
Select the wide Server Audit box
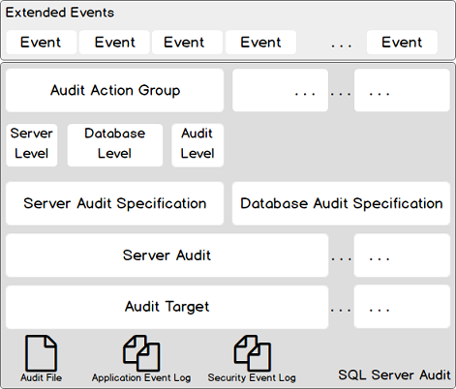click(167, 255)
